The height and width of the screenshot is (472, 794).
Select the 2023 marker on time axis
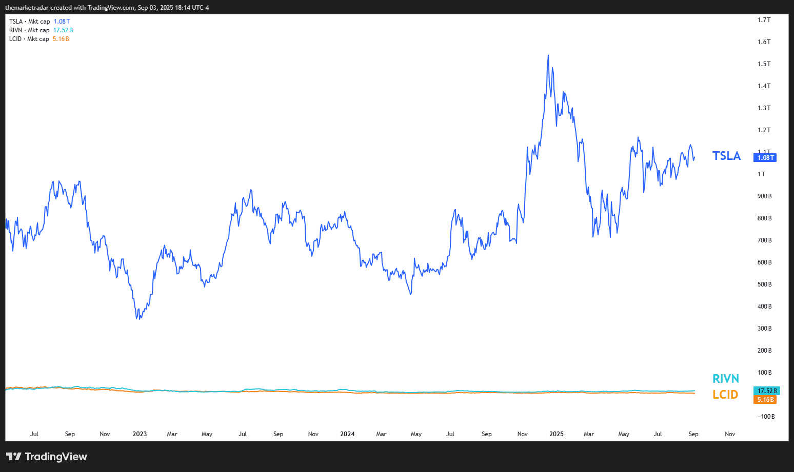click(x=140, y=434)
